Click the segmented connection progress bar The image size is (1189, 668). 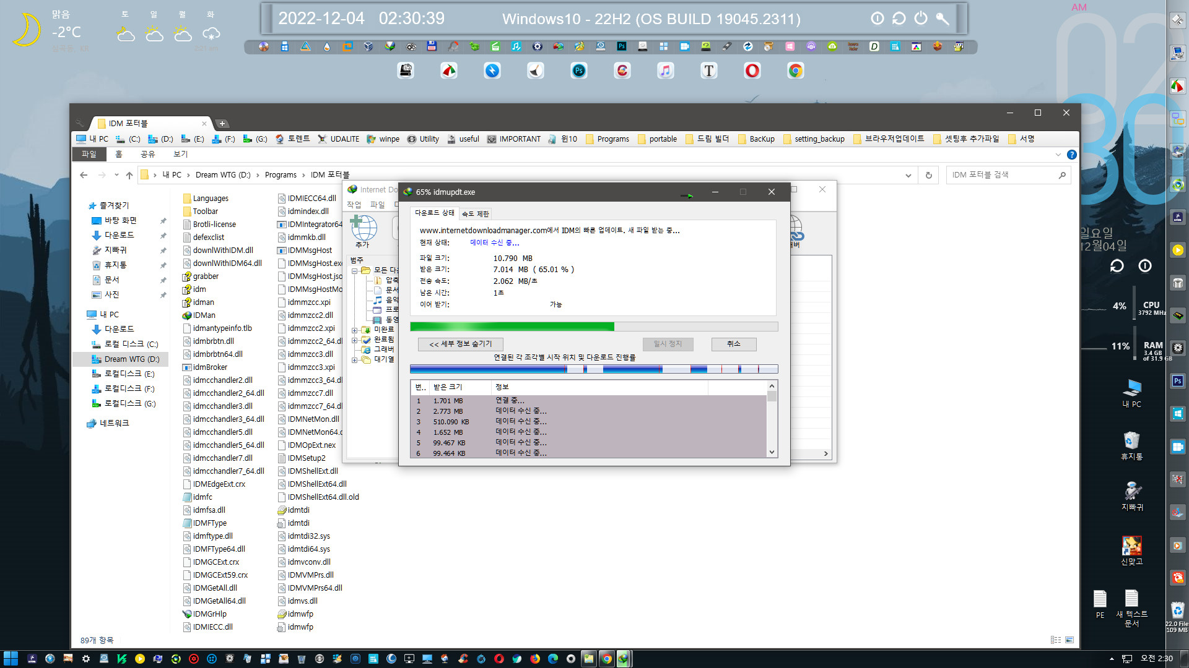594,369
